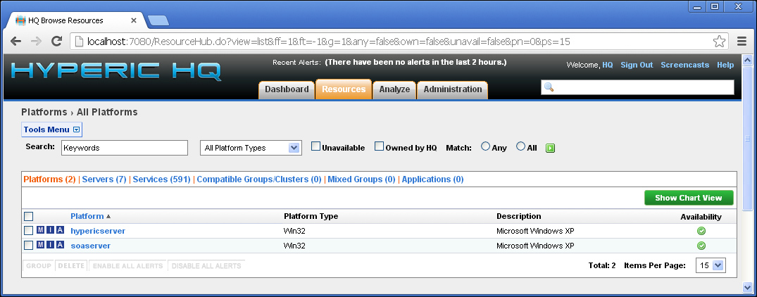The height and width of the screenshot is (297, 757).
Task: Open a new browser tab
Action: tap(158, 20)
